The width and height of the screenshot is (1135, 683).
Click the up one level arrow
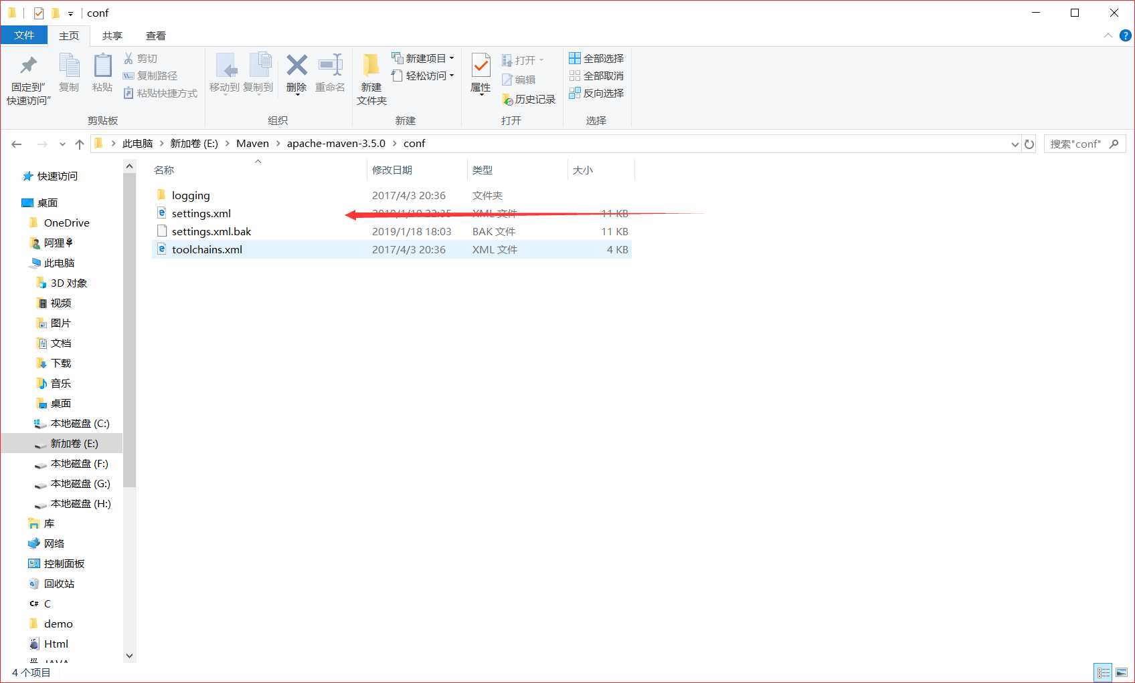click(x=80, y=144)
